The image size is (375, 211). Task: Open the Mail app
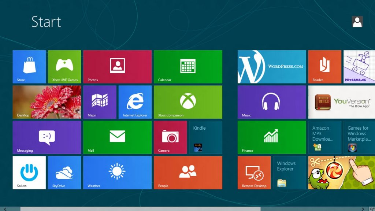pos(117,137)
